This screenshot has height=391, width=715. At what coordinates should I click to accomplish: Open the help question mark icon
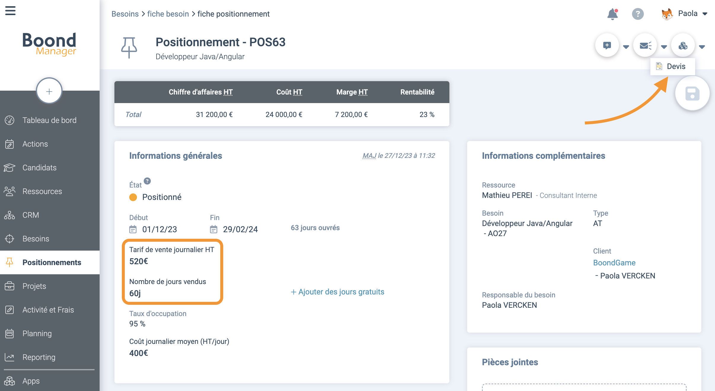coord(638,14)
